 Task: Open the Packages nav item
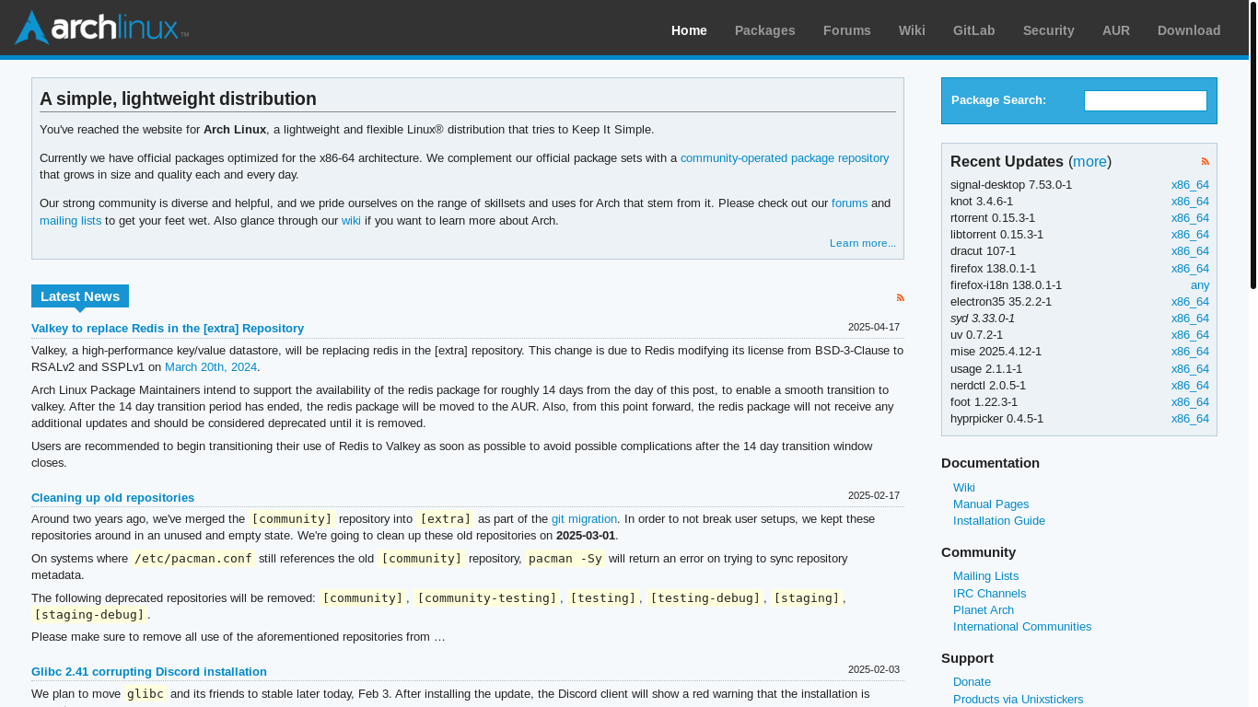[x=764, y=30]
